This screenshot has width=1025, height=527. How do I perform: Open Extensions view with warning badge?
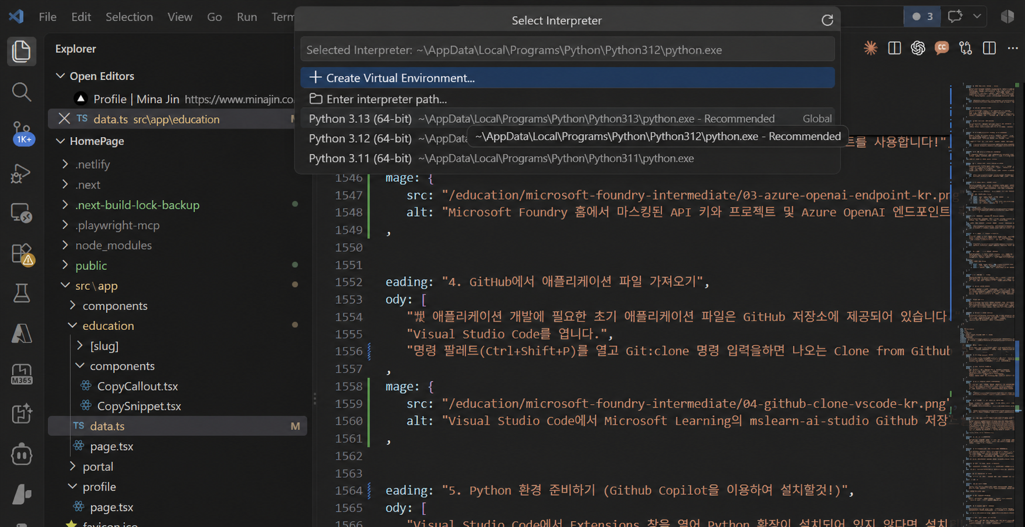tap(22, 254)
